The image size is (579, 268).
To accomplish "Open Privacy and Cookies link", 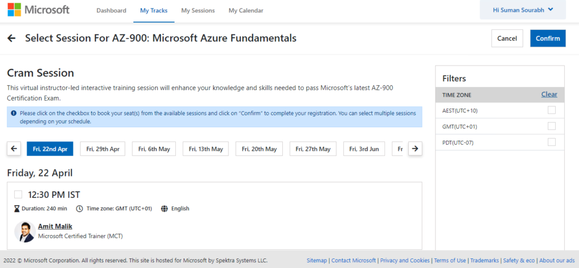I will [x=405, y=260].
